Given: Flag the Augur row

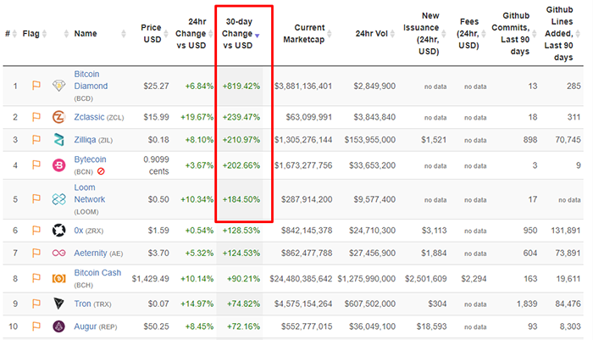Looking at the screenshot, I should [36, 326].
